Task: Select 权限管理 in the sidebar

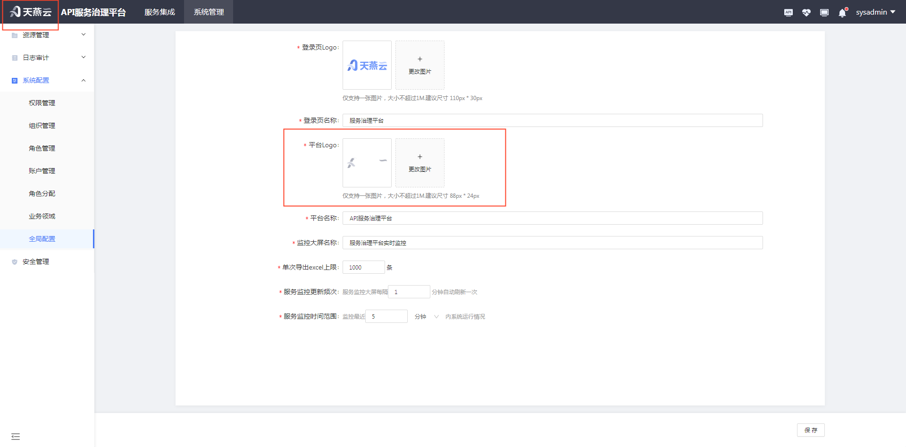Action: tap(42, 103)
